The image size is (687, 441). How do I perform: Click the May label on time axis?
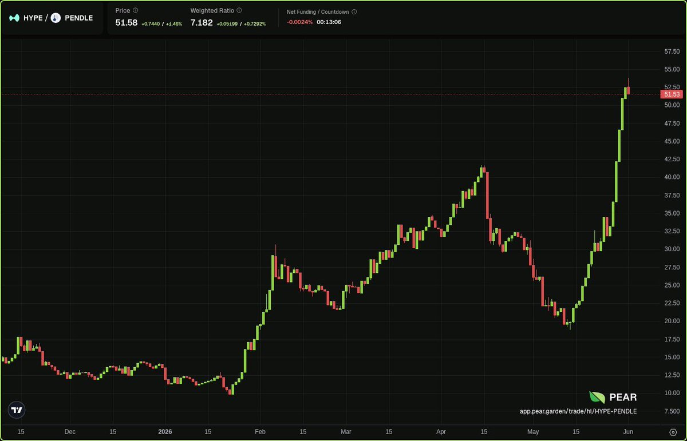pyautogui.click(x=533, y=432)
